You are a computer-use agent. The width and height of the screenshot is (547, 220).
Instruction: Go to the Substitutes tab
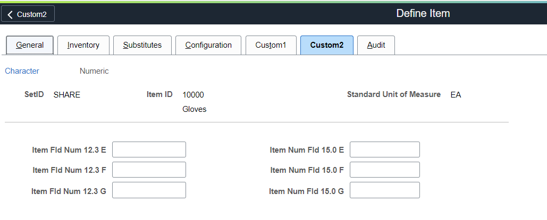(142, 45)
